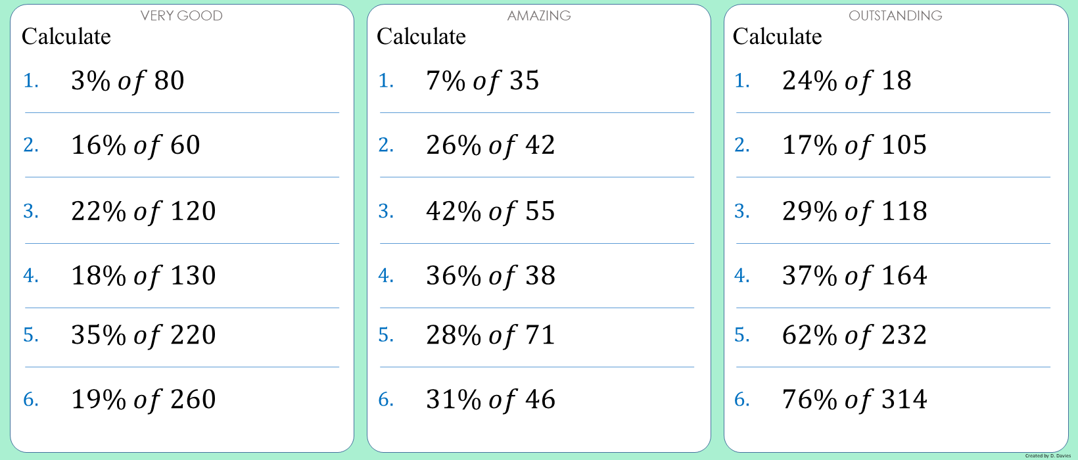1078x460 pixels.
Task: Click the 28% of 71 problem
Action: point(490,335)
